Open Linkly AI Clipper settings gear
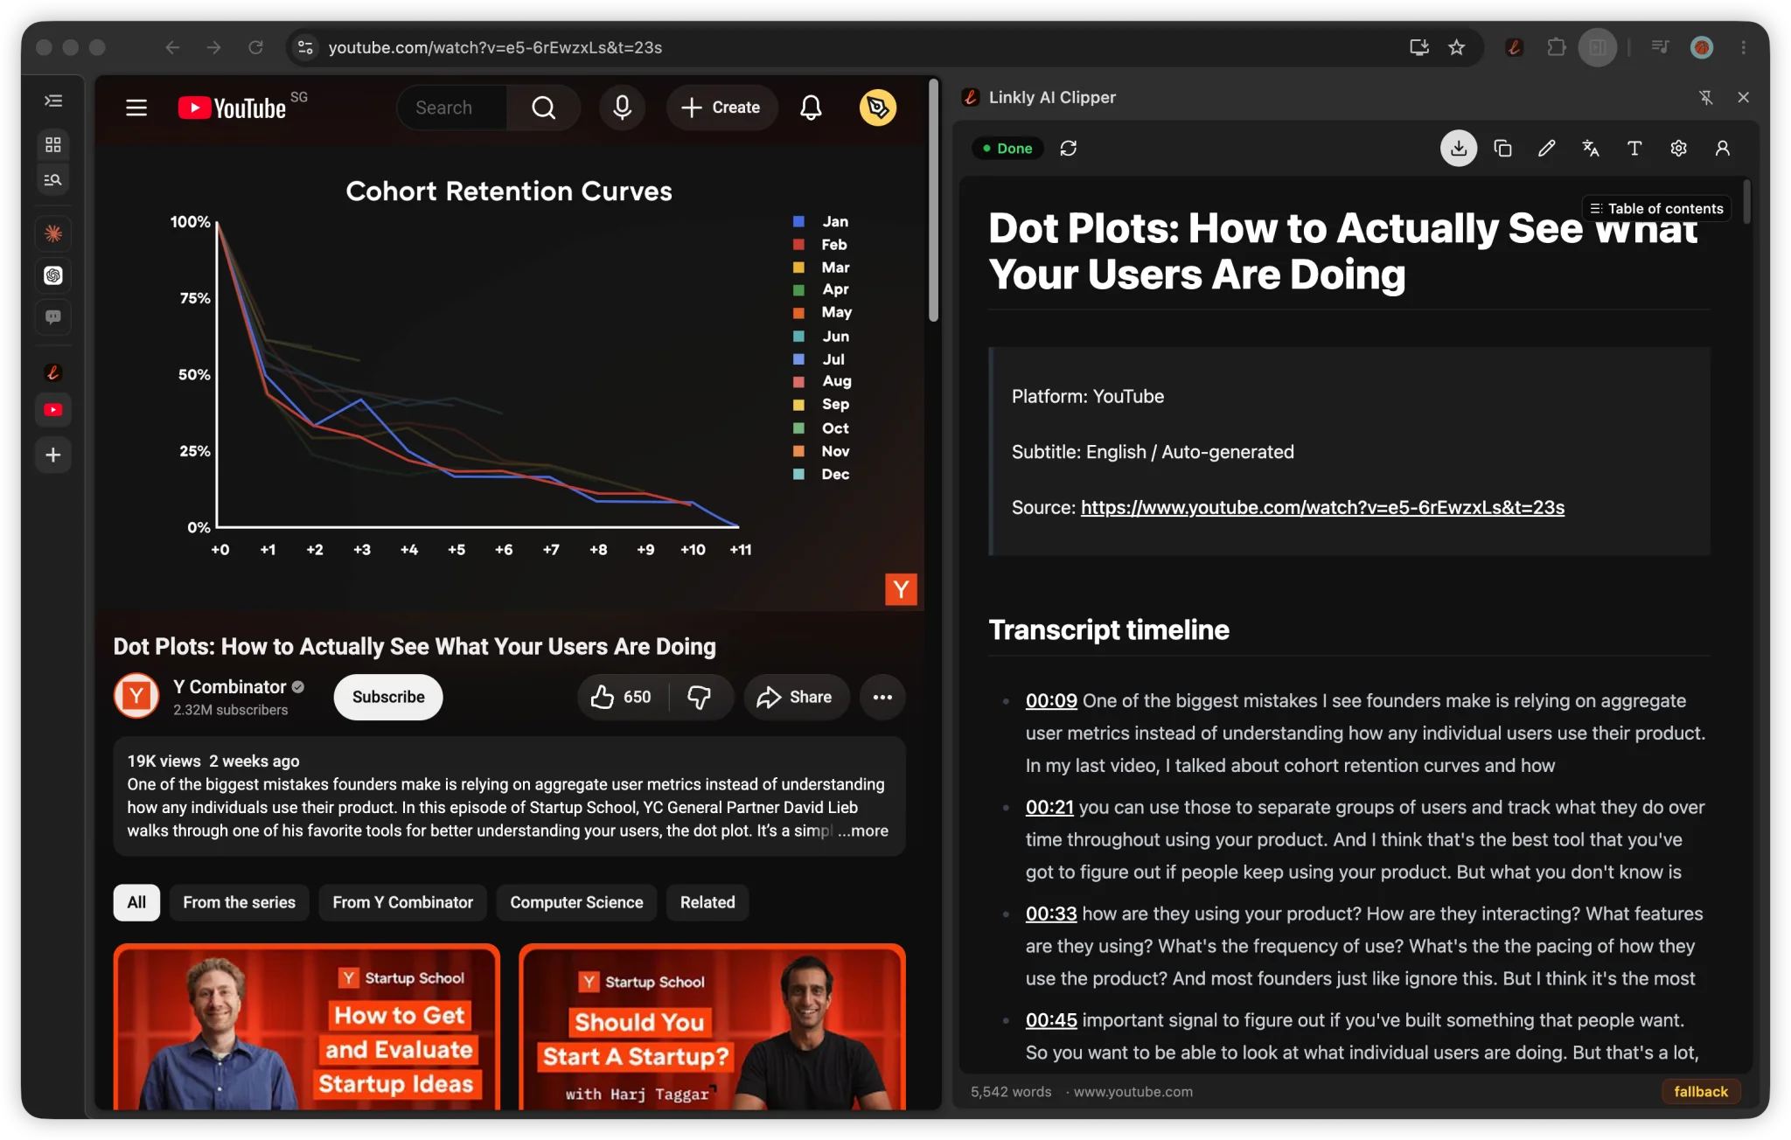The height and width of the screenshot is (1140, 1791). 1678,149
